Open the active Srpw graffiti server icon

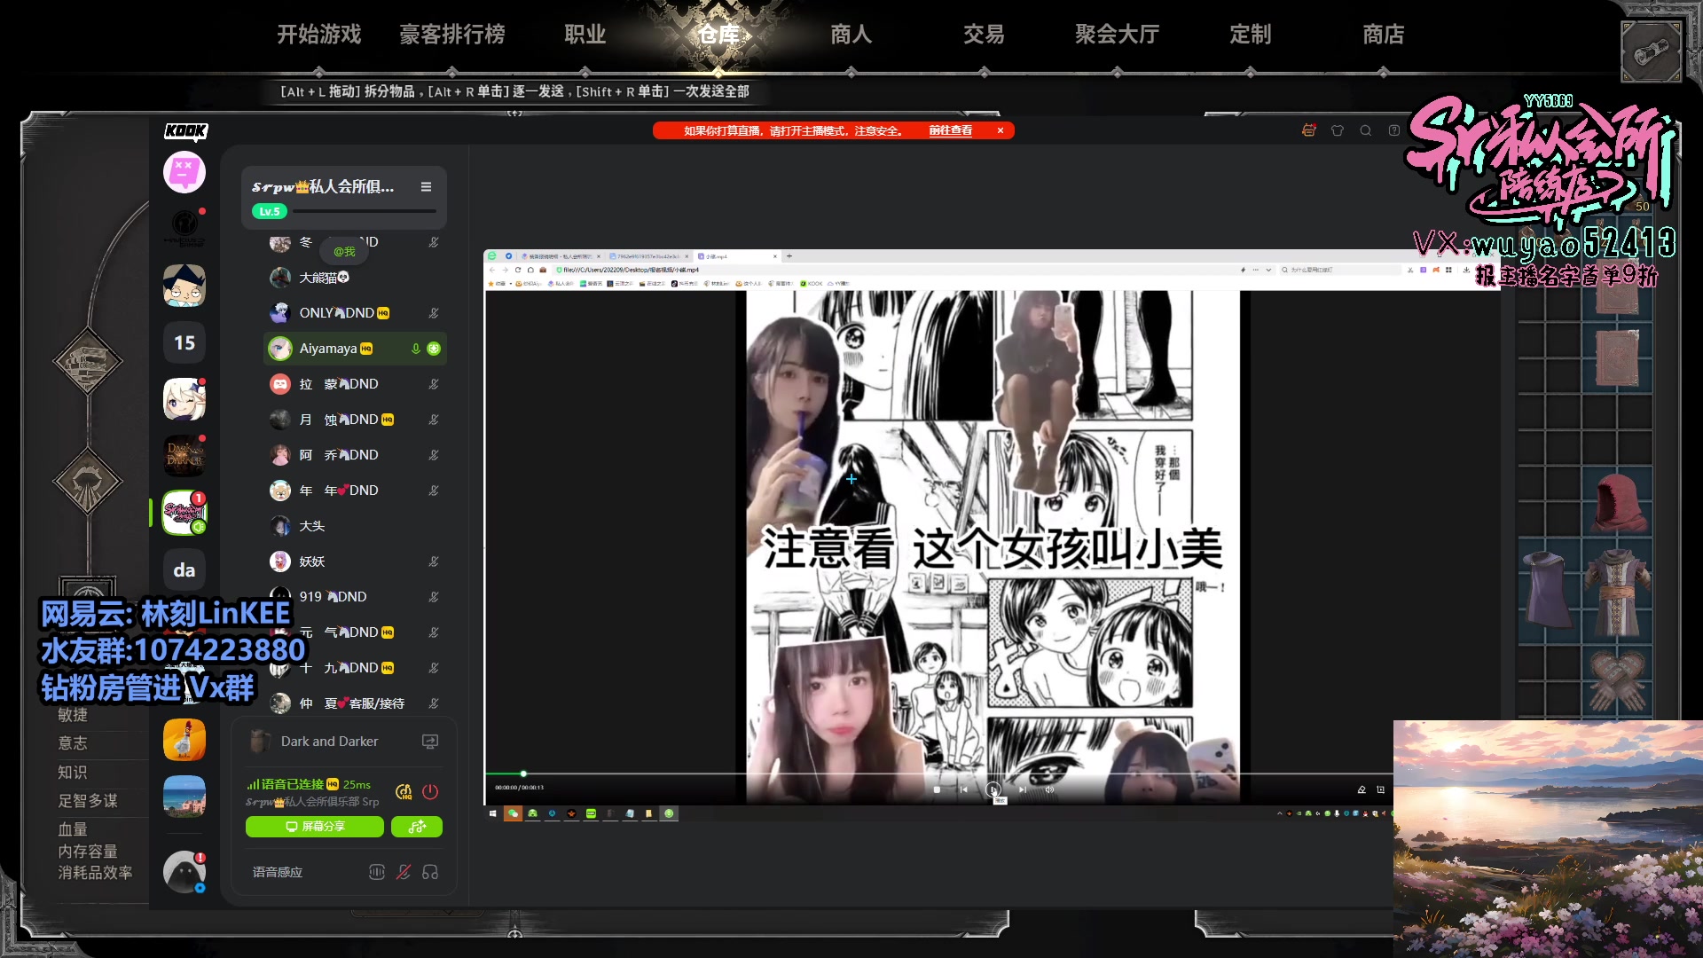[x=184, y=513]
